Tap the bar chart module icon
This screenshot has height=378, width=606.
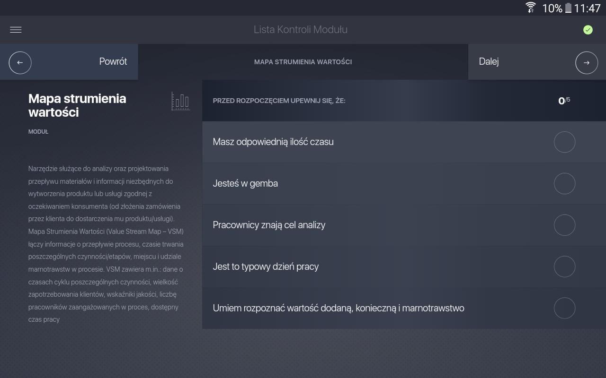click(181, 101)
